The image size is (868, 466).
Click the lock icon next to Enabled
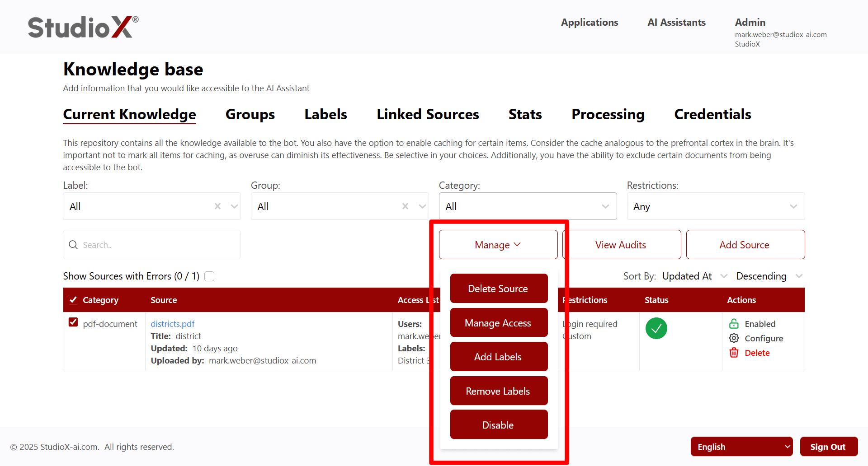734,323
